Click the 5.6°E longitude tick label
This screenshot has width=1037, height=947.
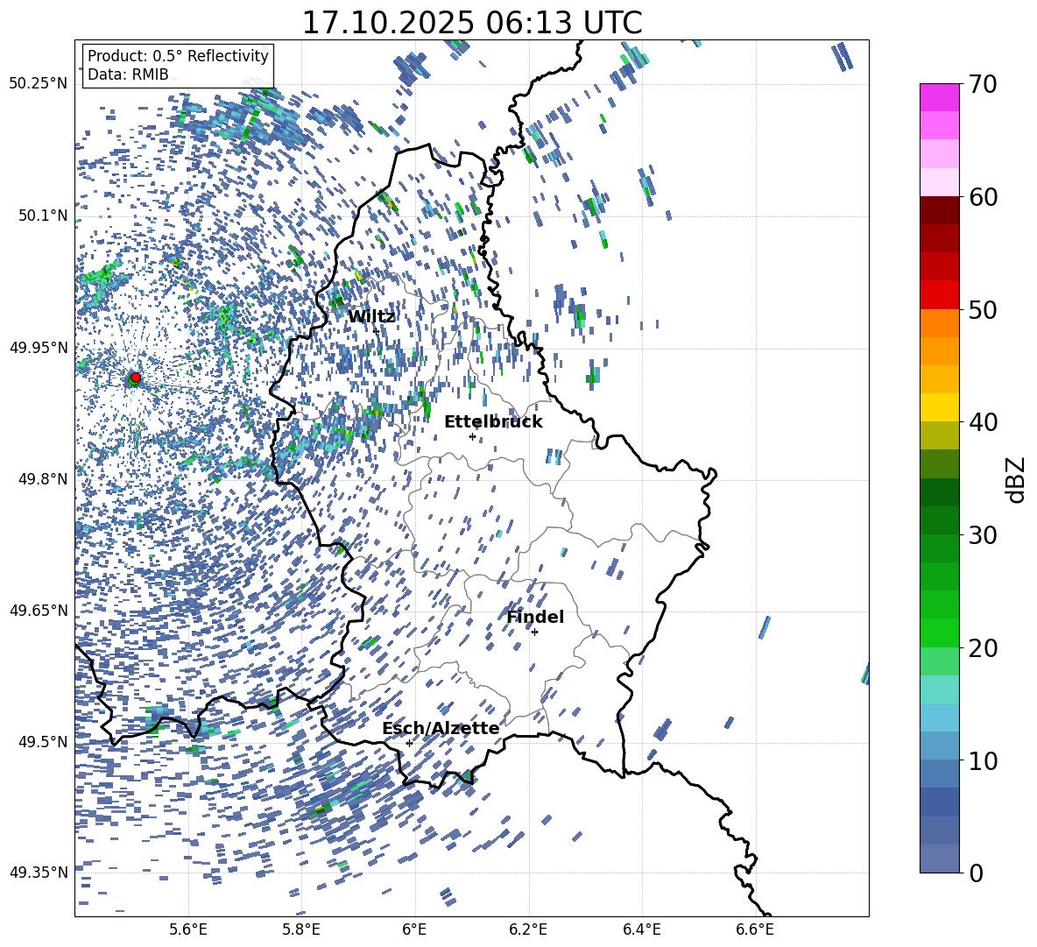(x=188, y=929)
